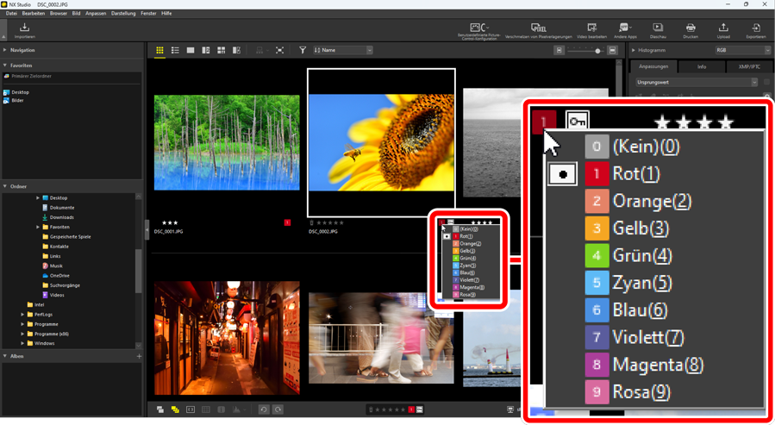Rotate image counterclockwise in bottom toolbar
This screenshot has width=775, height=425.
pyautogui.click(x=264, y=410)
